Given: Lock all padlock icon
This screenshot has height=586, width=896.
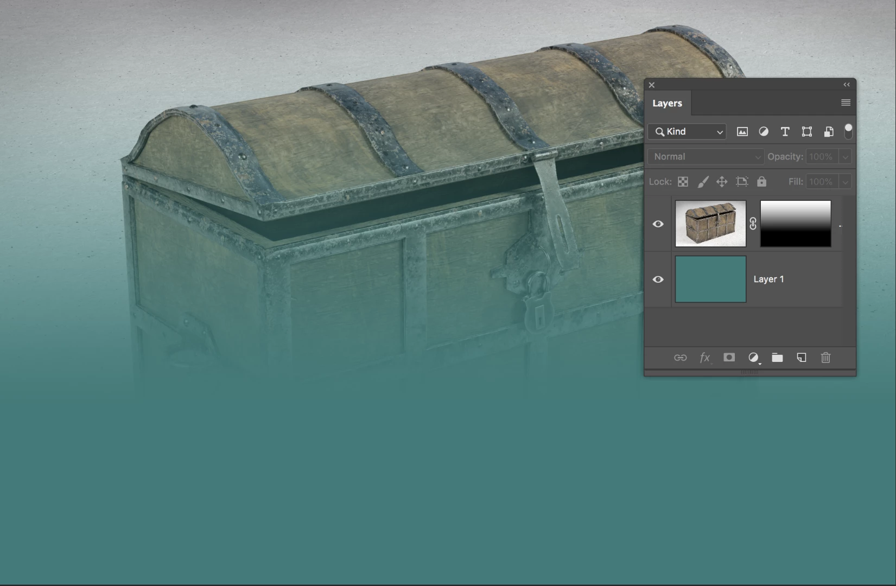Looking at the screenshot, I should [x=761, y=182].
